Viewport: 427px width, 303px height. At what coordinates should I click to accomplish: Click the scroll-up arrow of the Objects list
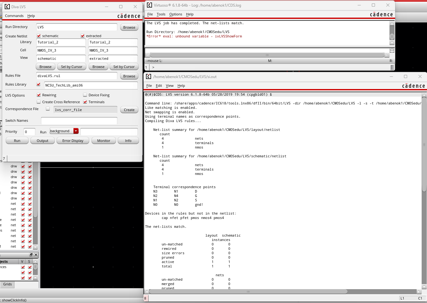point(35,262)
